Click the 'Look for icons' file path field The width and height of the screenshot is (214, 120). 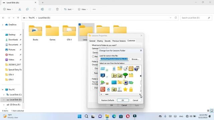tap(114, 59)
